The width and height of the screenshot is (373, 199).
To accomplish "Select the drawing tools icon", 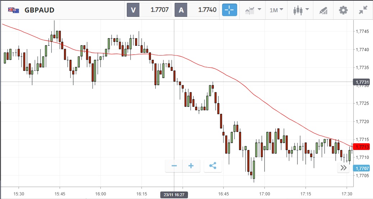I will 323,10.
